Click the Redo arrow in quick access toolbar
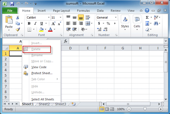170x114 pixels. [x=26, y=4]
